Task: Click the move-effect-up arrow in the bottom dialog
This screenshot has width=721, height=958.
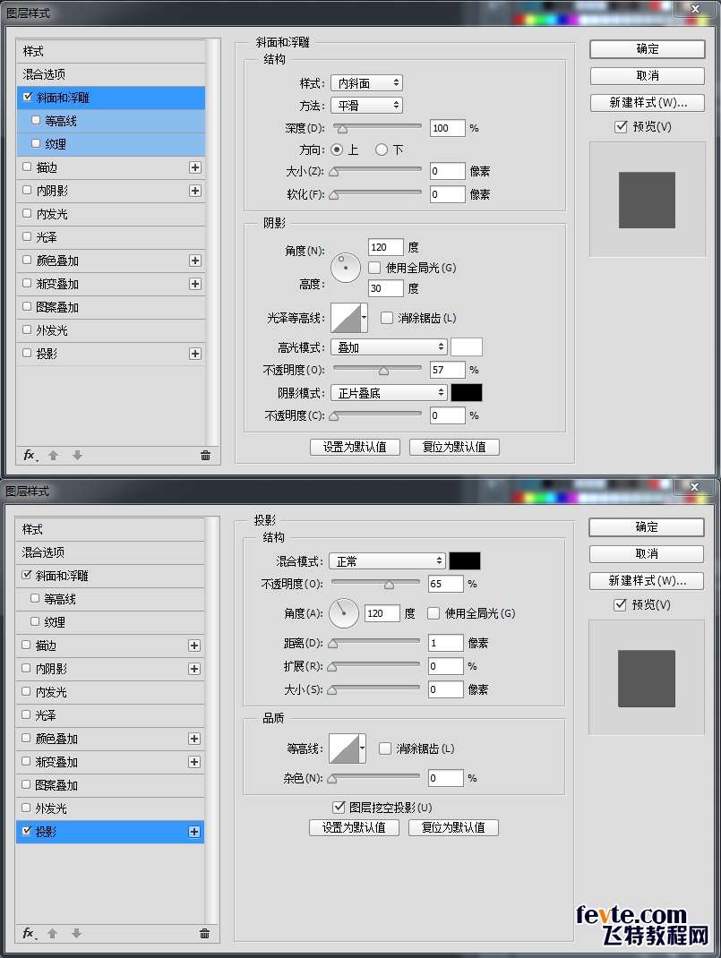Action: point(53,933)
